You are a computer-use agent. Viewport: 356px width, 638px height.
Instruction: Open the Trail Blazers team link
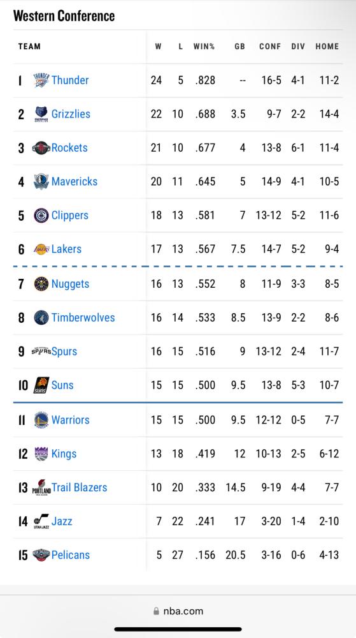(79, 487)
